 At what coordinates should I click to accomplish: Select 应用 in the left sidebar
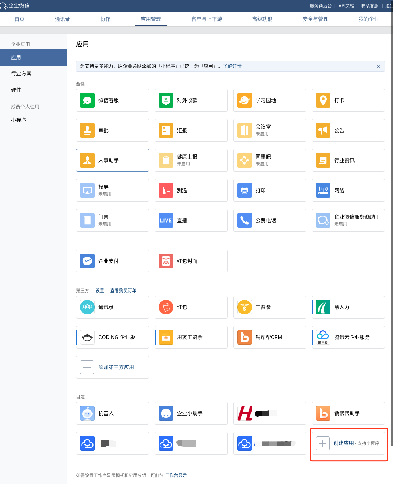[33, 57]
